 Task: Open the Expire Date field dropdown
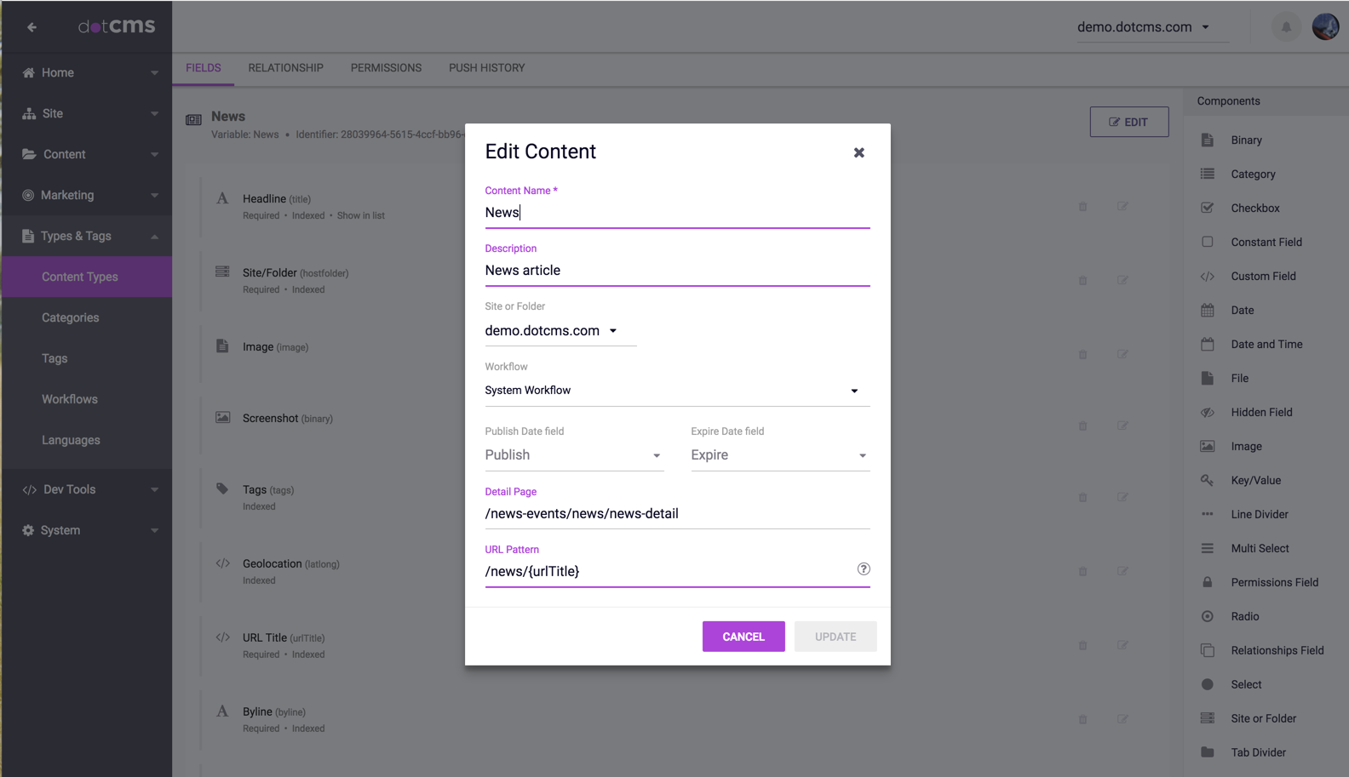pyautogui.click(x=779, y=455)
